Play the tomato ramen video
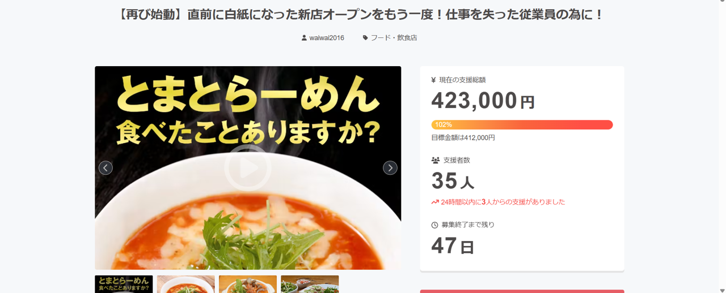 coord(247,168)
